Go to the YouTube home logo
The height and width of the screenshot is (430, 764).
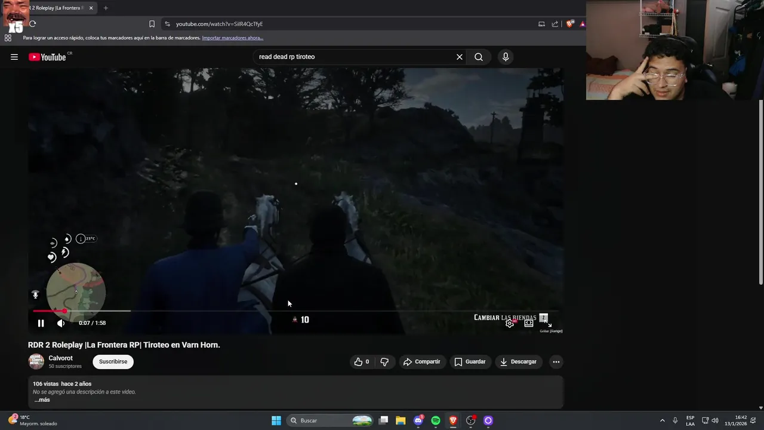tap(48, 57)
